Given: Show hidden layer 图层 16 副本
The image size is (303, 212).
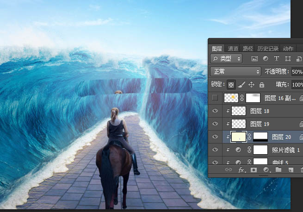Looking at the screenshot, I should pyautogui.click(x=215, y=98).
